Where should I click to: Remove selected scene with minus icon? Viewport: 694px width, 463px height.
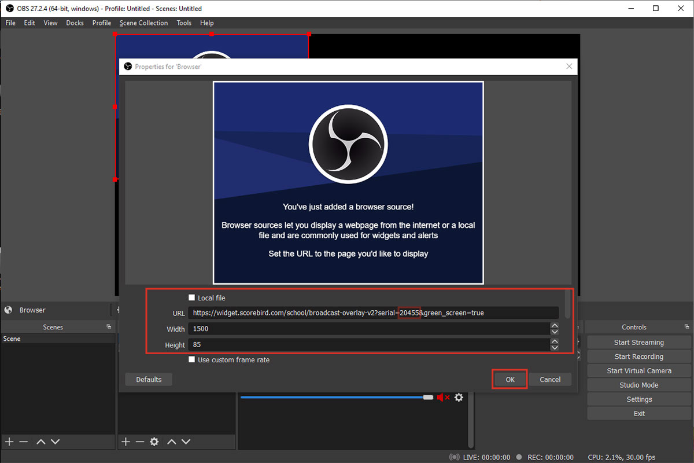click(x=24, y=442)
